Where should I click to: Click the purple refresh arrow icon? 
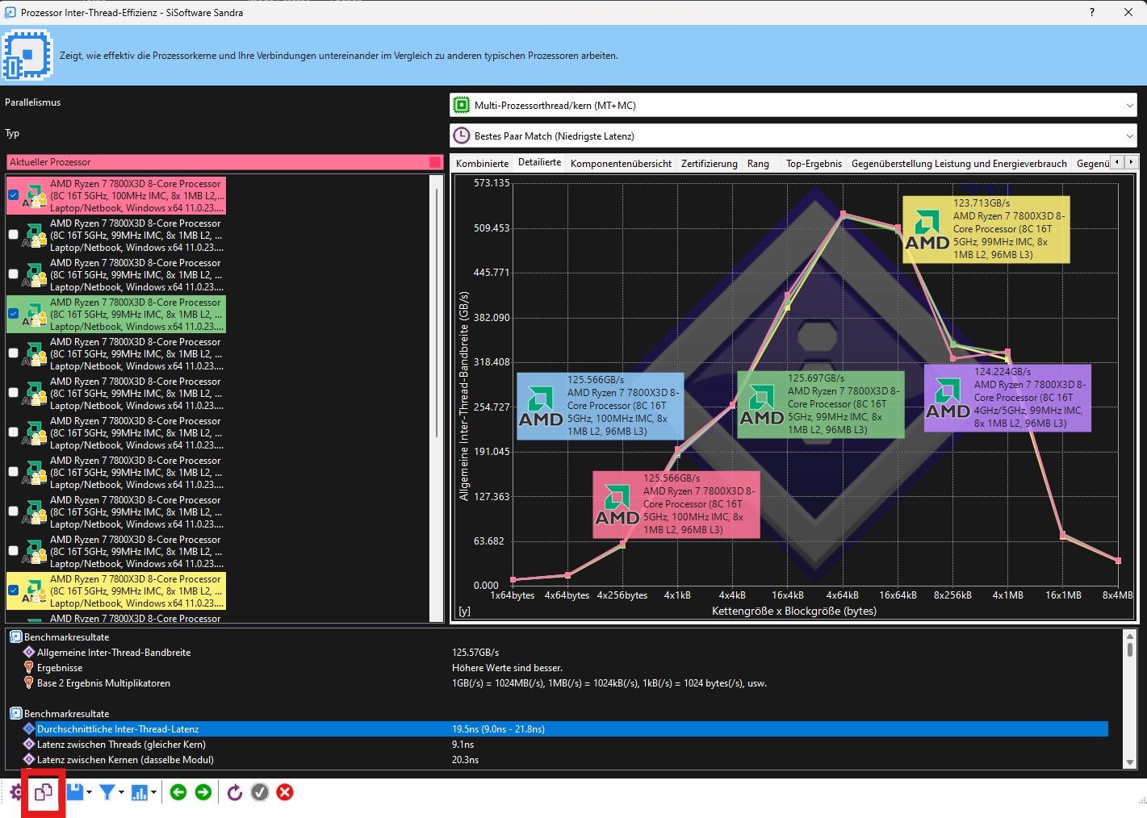click(234, 792)
